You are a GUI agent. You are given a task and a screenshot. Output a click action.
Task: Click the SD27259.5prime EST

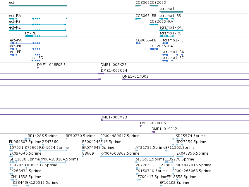[x=180, y=145]
